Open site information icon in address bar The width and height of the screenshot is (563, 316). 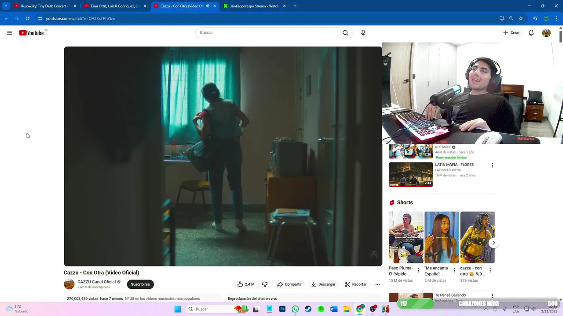[40, 18]
